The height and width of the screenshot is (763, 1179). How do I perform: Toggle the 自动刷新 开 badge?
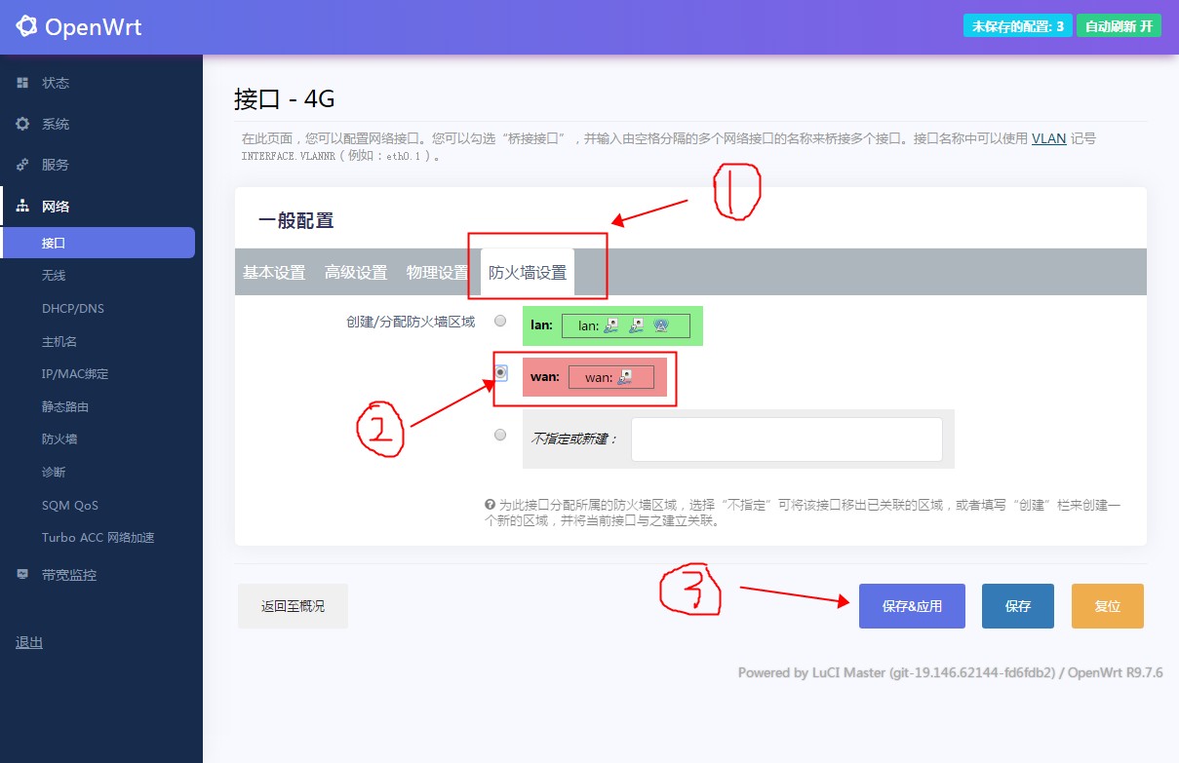(x=1119, y=26)
